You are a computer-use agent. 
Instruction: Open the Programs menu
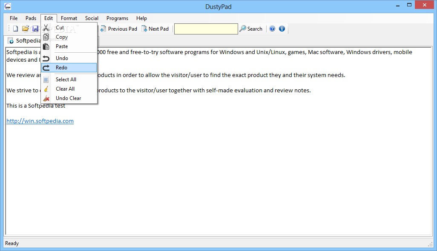[117, 18]
